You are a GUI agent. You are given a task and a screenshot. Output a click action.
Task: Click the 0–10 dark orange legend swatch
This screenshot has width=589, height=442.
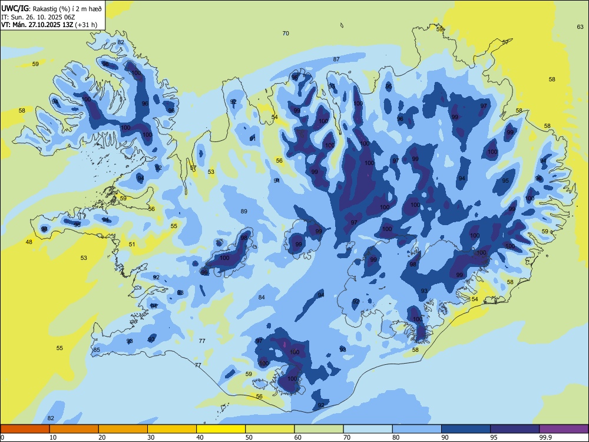point(25,429)
